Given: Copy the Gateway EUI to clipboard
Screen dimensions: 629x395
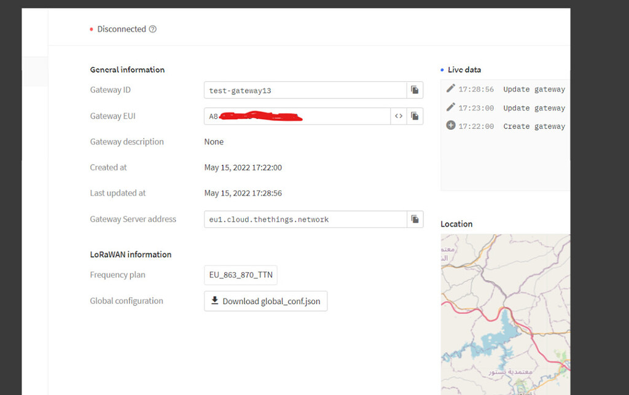Looking at the screenshot, I should point(415,116).
